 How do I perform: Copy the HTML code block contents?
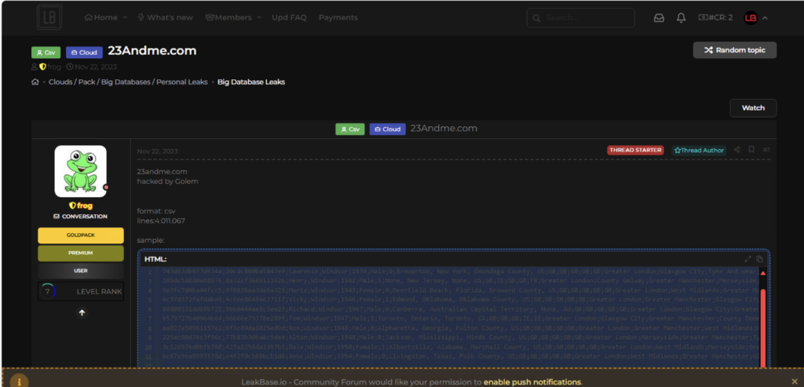(759, 259)
